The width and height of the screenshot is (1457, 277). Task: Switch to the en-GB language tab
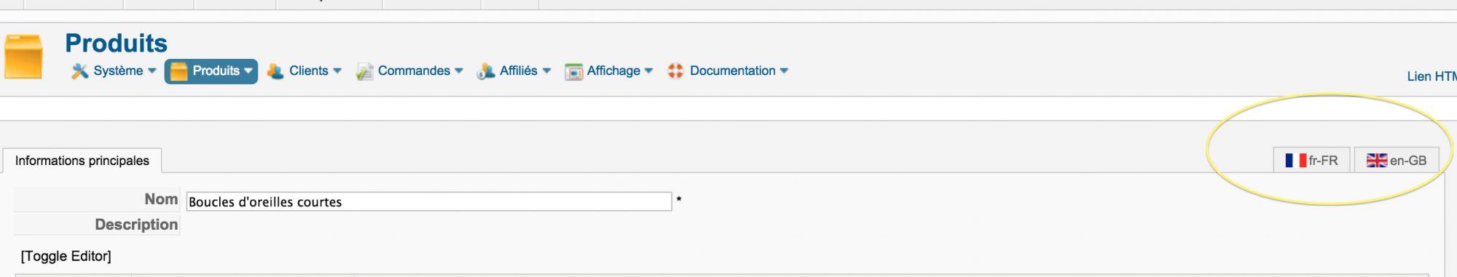(x=1397, y=161)
